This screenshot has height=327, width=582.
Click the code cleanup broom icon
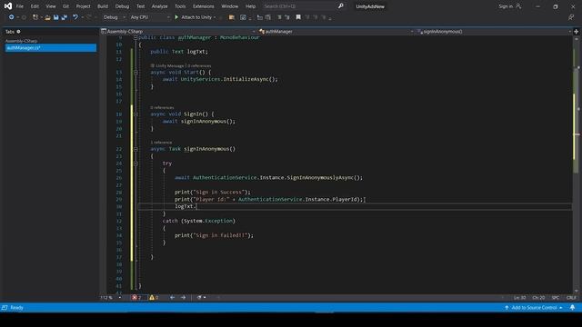tap(199, 297)
